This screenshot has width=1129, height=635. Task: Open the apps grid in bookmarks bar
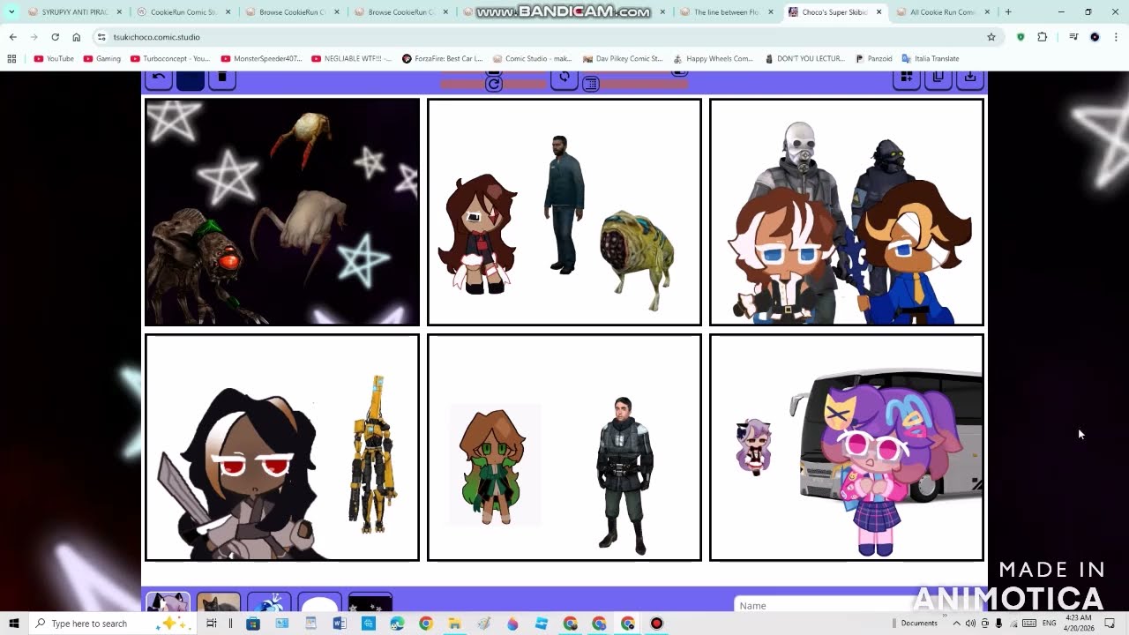(x=11, y=58)
